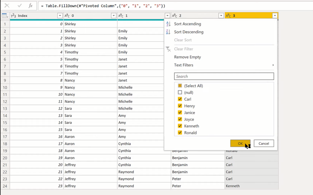This screenshot has height=195, width=313.
Task: Click the Clear Filter funnel icon
Action: [168, 49]
